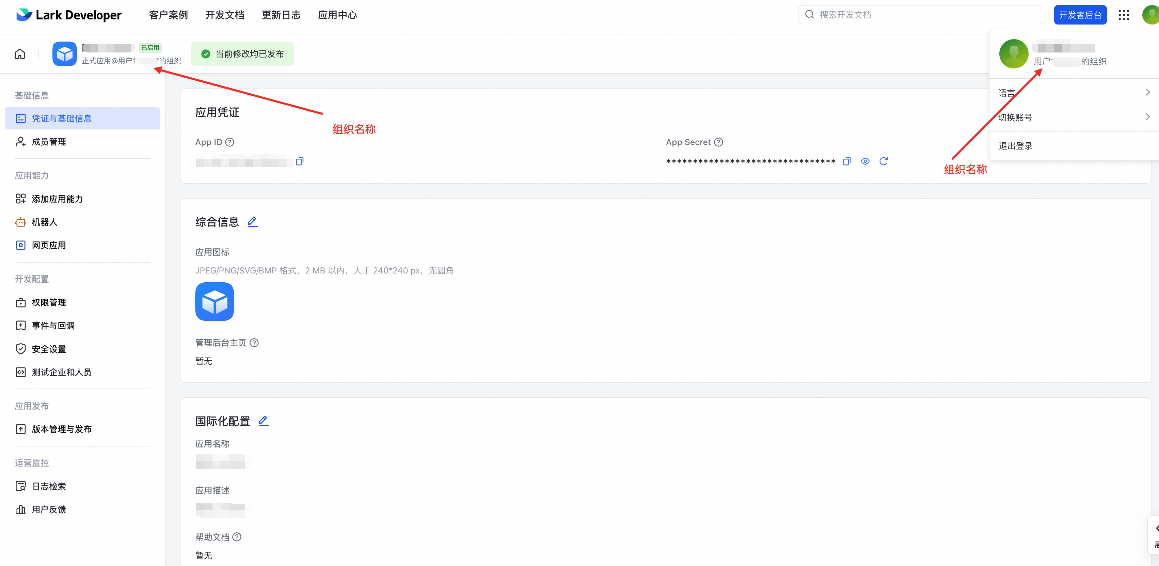
Task: Open 权限管理 in the sidebar
Action: (49, 302)
